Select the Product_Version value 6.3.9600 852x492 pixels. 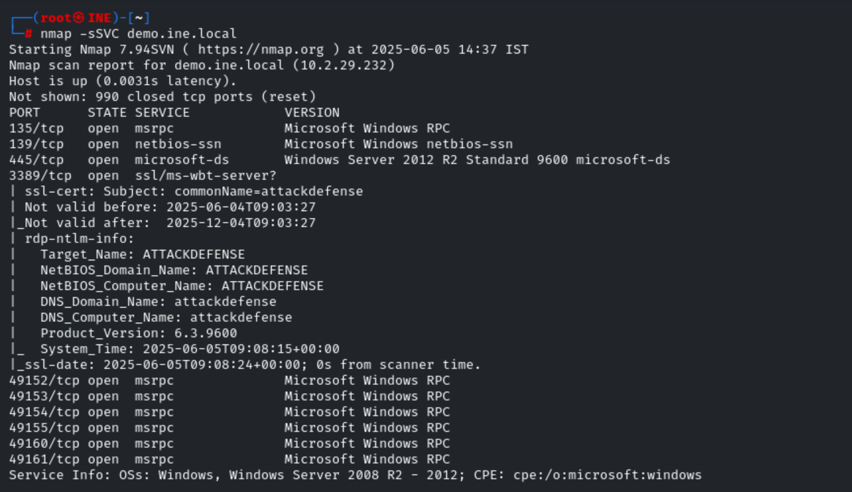click(205, 333)
